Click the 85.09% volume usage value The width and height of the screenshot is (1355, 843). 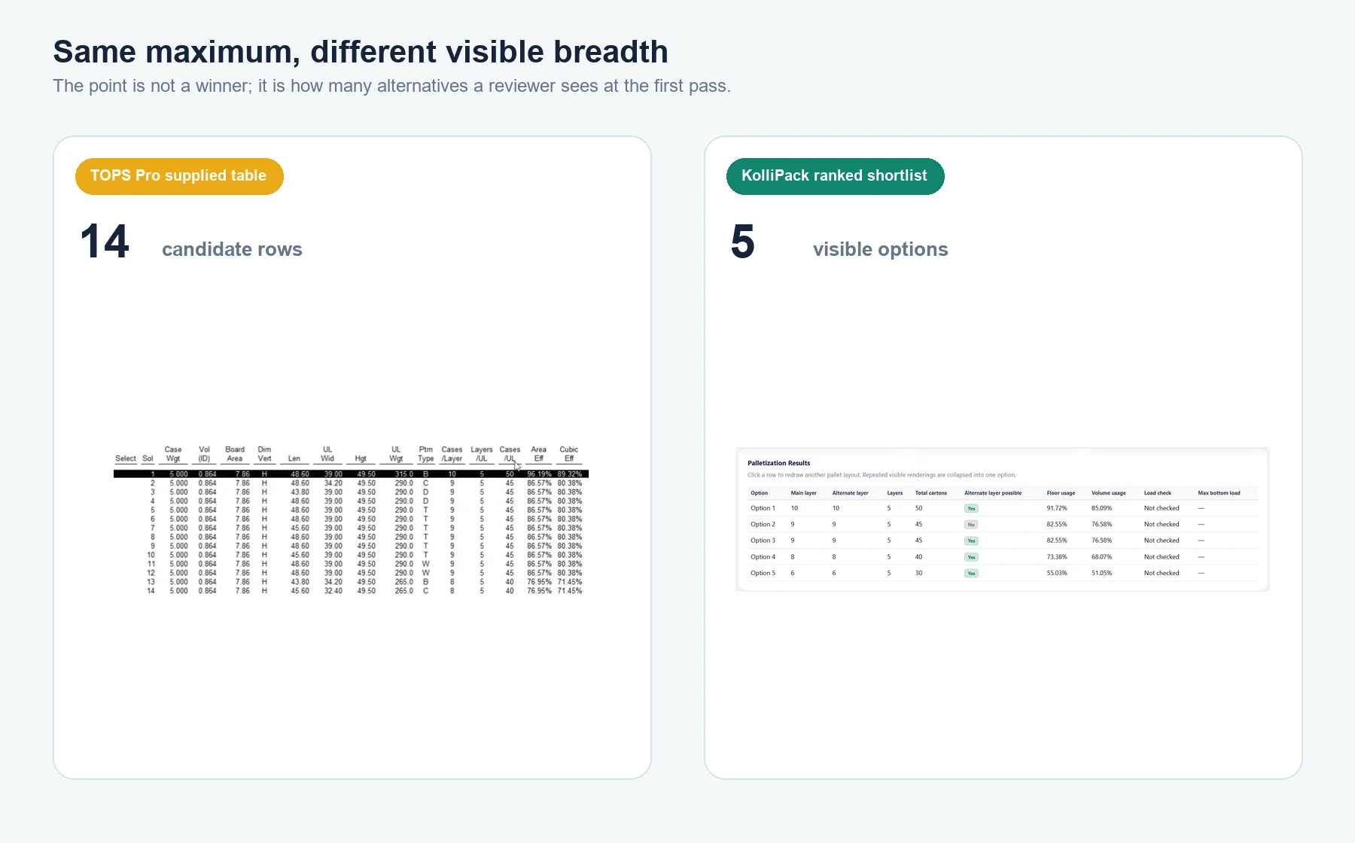(x=1102, y=508)
